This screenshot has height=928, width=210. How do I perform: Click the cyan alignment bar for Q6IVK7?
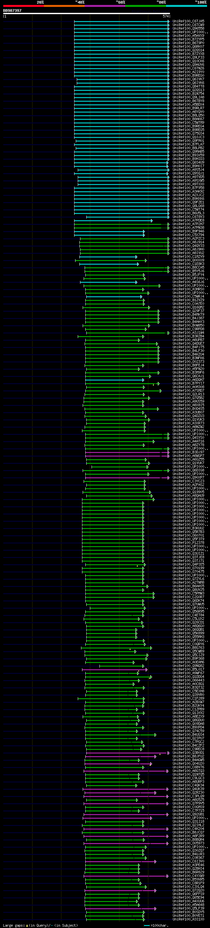tap(123, 79)
